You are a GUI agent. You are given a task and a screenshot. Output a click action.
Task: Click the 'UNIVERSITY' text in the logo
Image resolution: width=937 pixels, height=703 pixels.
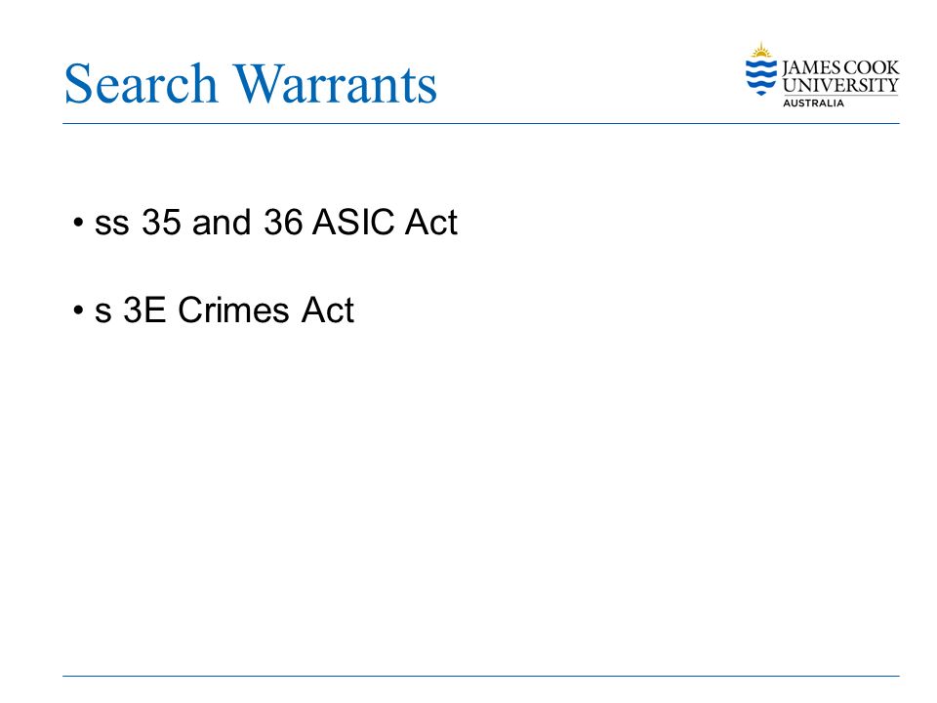[x=840, y=86]
